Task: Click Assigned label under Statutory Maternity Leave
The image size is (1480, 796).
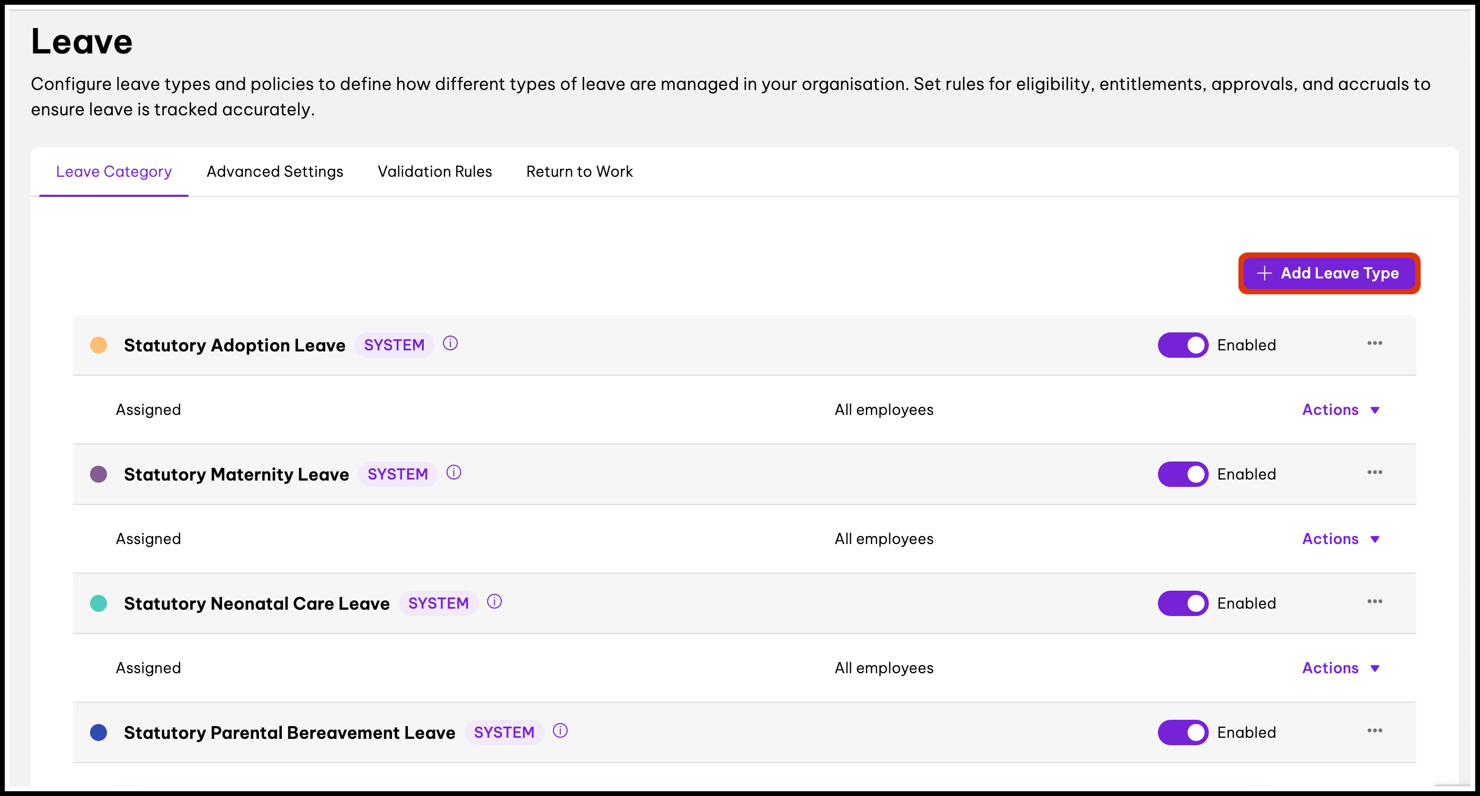Action: point(148,539)
